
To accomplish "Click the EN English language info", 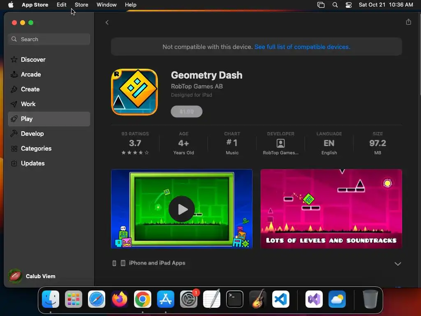I will 329,143.
